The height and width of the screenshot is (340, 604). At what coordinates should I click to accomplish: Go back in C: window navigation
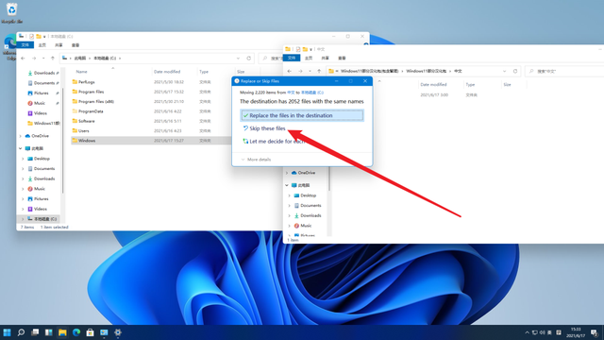[x=23, y=59]
